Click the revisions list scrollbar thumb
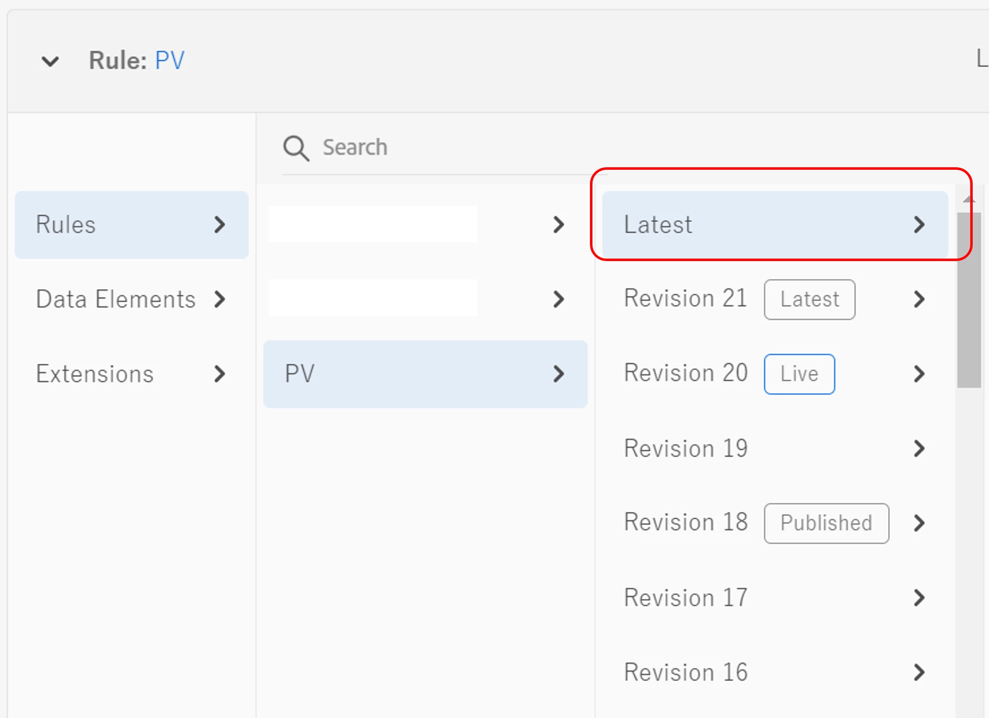The image size is (989, 718). point(969,300)
